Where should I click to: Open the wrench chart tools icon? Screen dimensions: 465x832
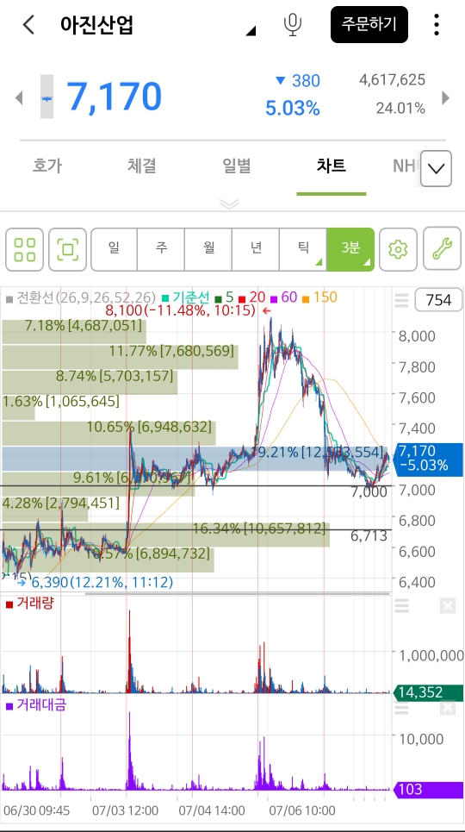tap(442, 249)
